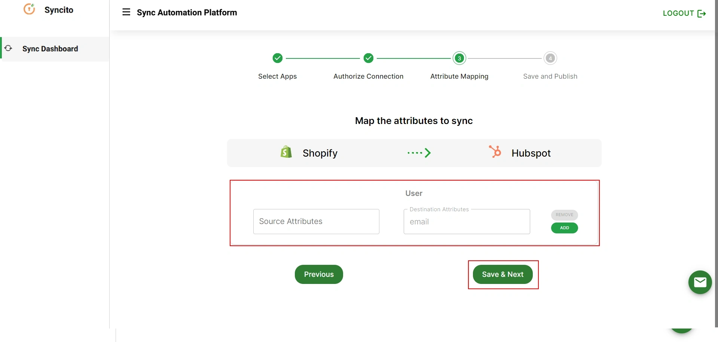
Task: Click the Authorize Connection step checkmark
Action: (x=369, y=58)
